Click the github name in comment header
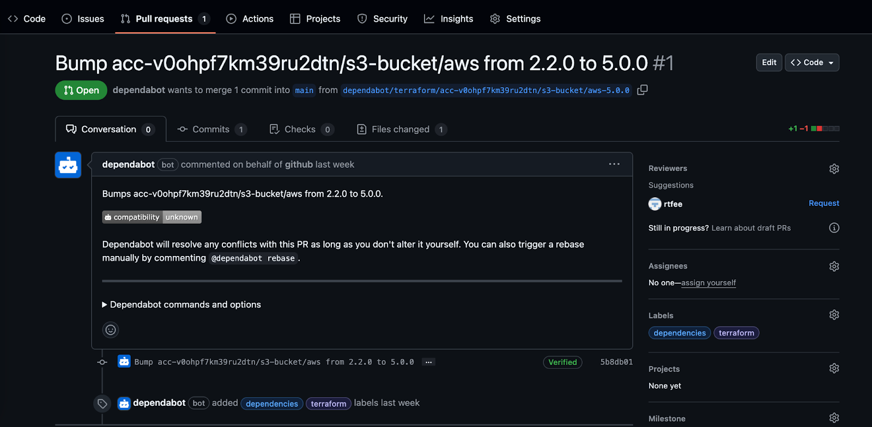The width and height of the screenshot is (872, 427). coord(299,164)
